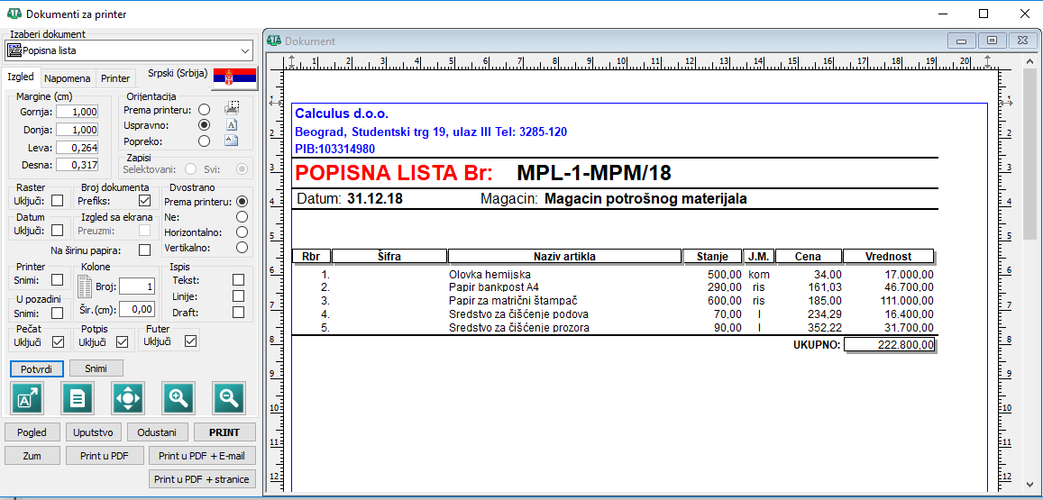
Task: Select Popreko orientation radio
Action: click(x=205, y=141)
